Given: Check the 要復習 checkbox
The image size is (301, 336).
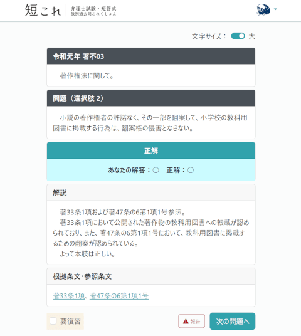Looking at the screenshot, I should pyautogui.click(x=53, y=321).
